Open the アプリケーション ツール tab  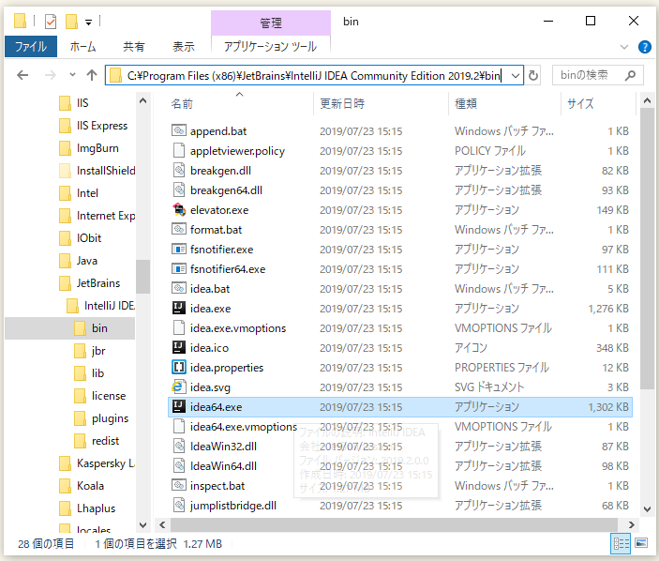[x=270, y=46]
